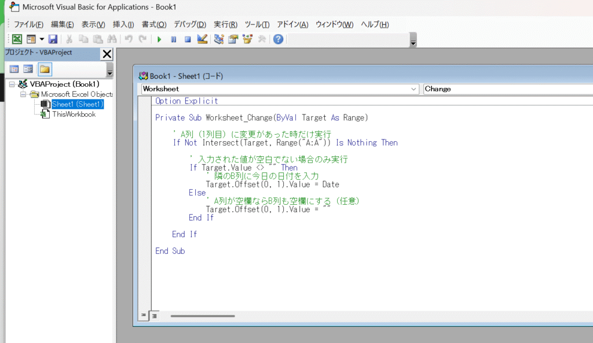Stop execution with the Reset square icon
This screenshot has width=593, height=343.
click(187, 39)
